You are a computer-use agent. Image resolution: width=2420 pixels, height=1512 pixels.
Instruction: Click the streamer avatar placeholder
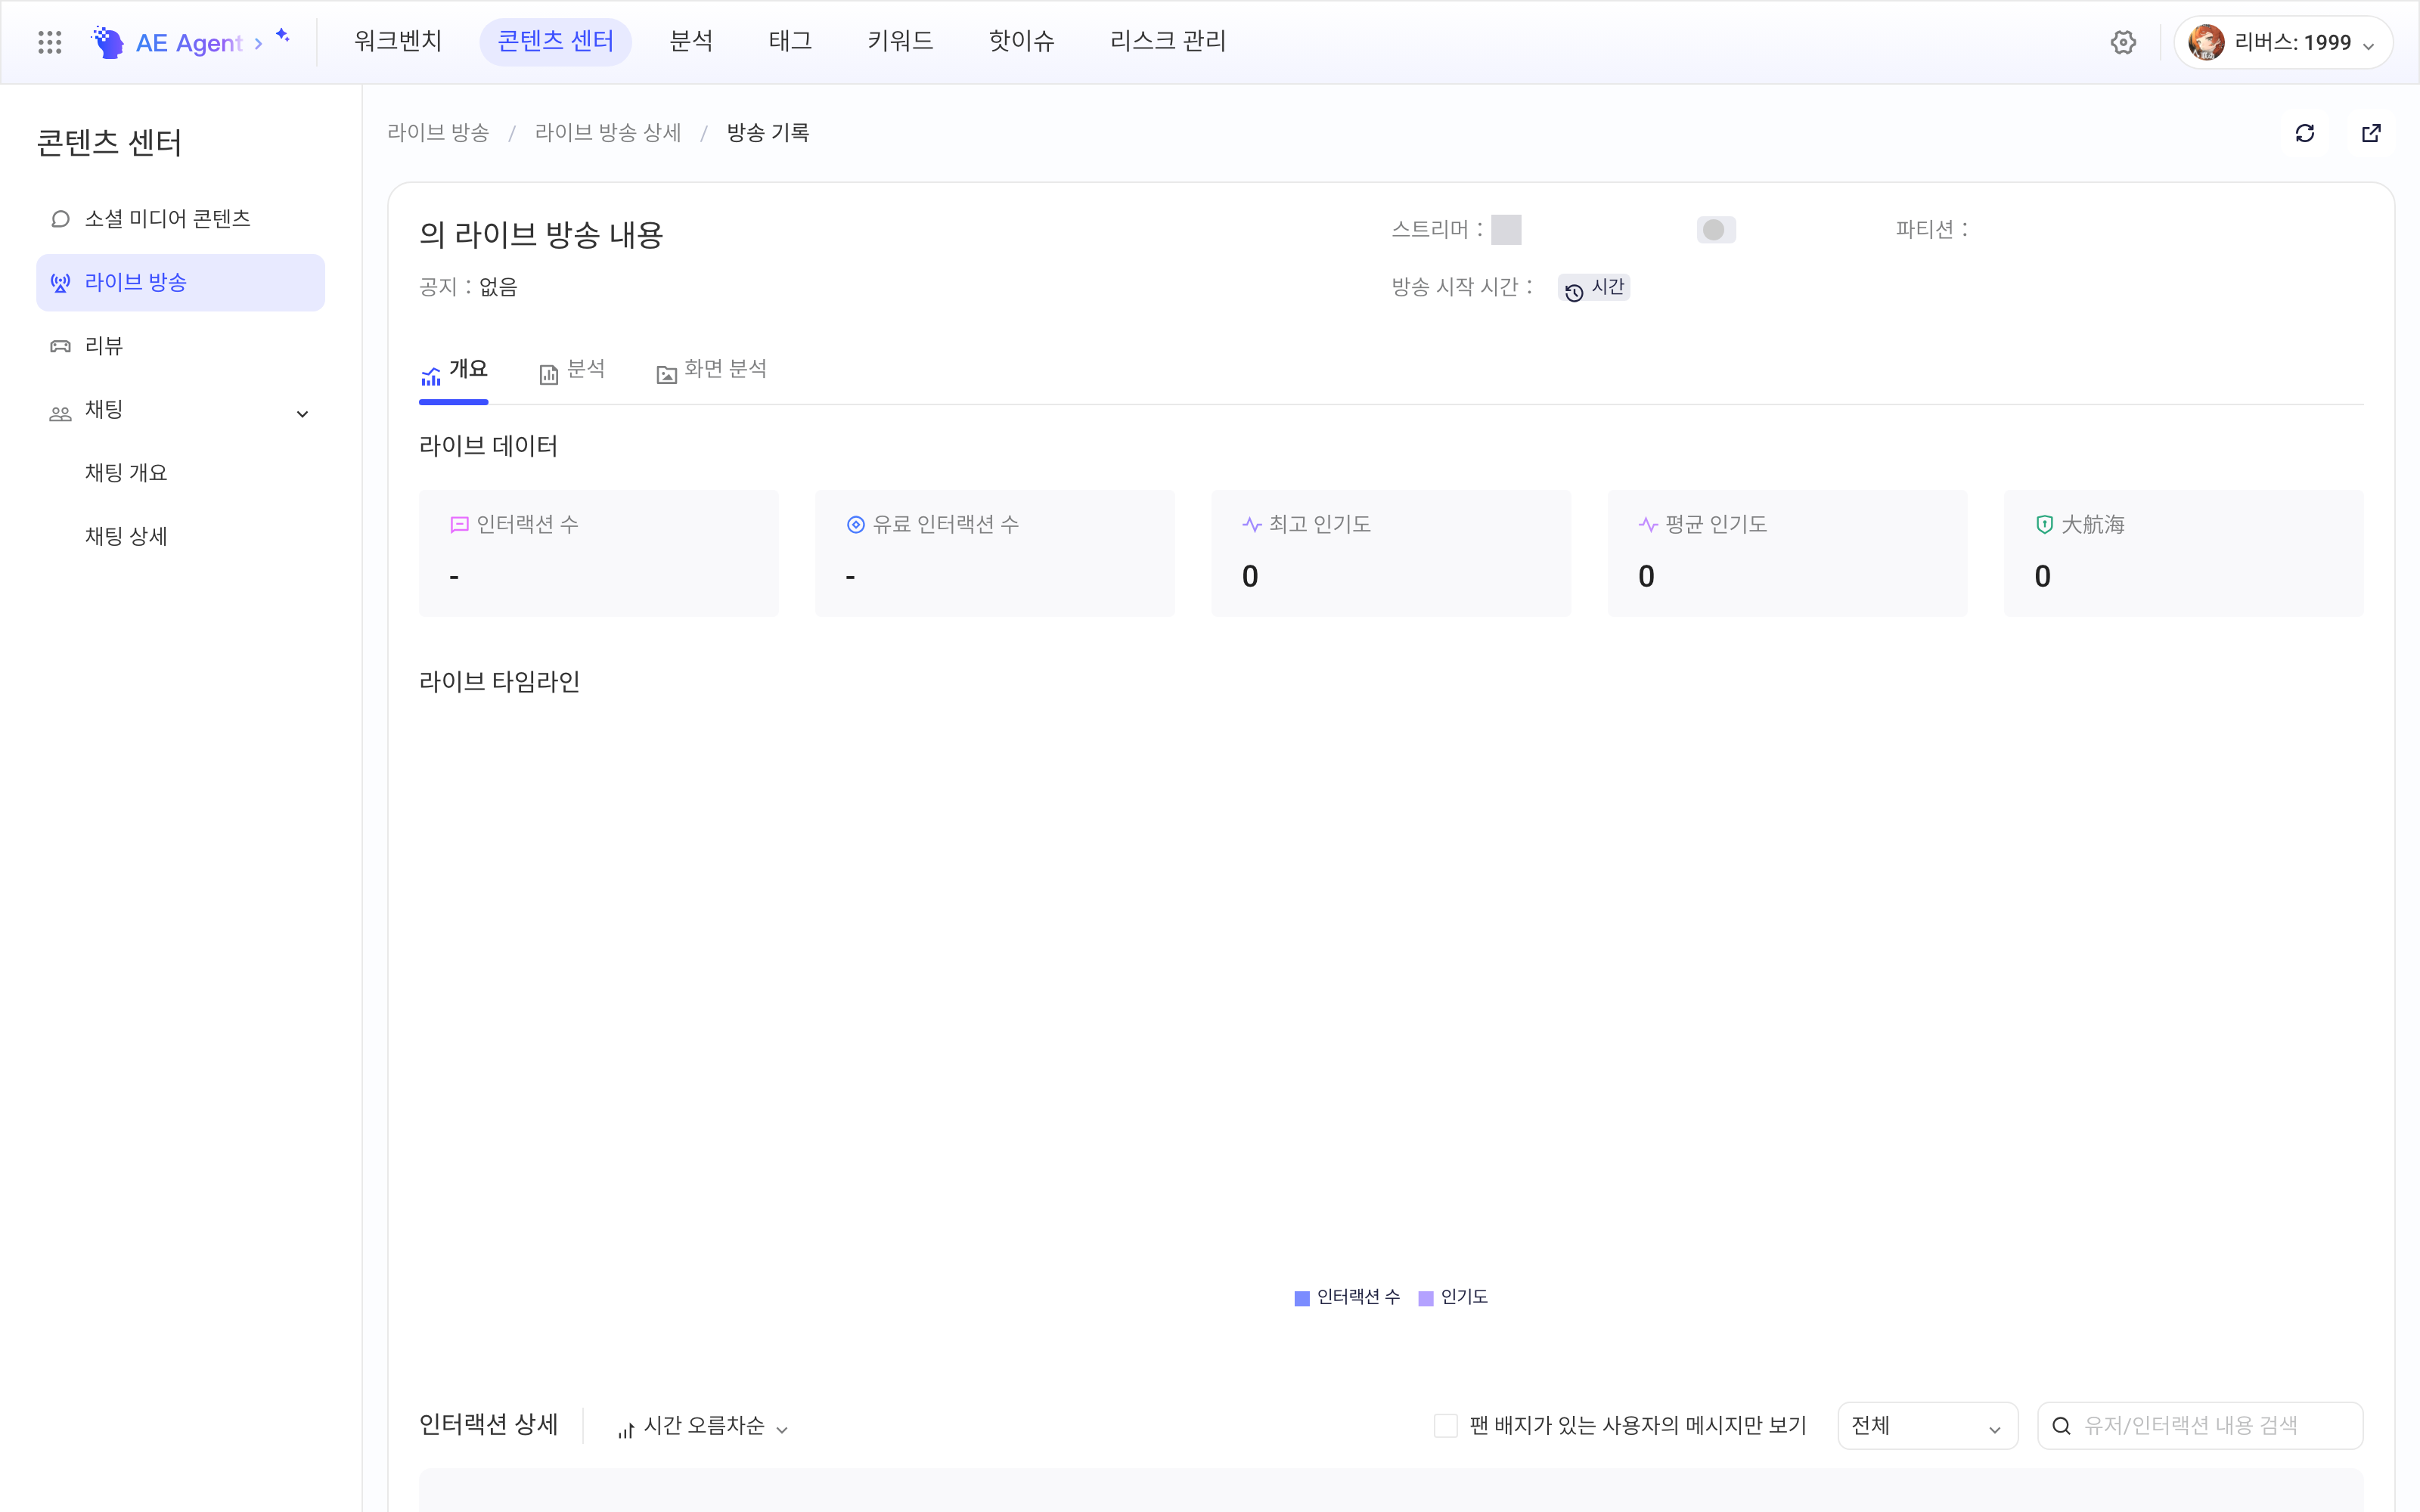1506,230
